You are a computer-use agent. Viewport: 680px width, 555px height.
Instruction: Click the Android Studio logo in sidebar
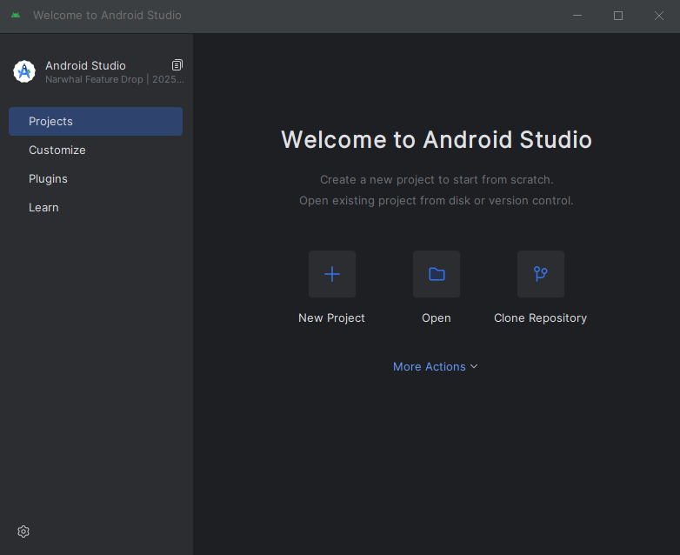[x=24, y=71]
